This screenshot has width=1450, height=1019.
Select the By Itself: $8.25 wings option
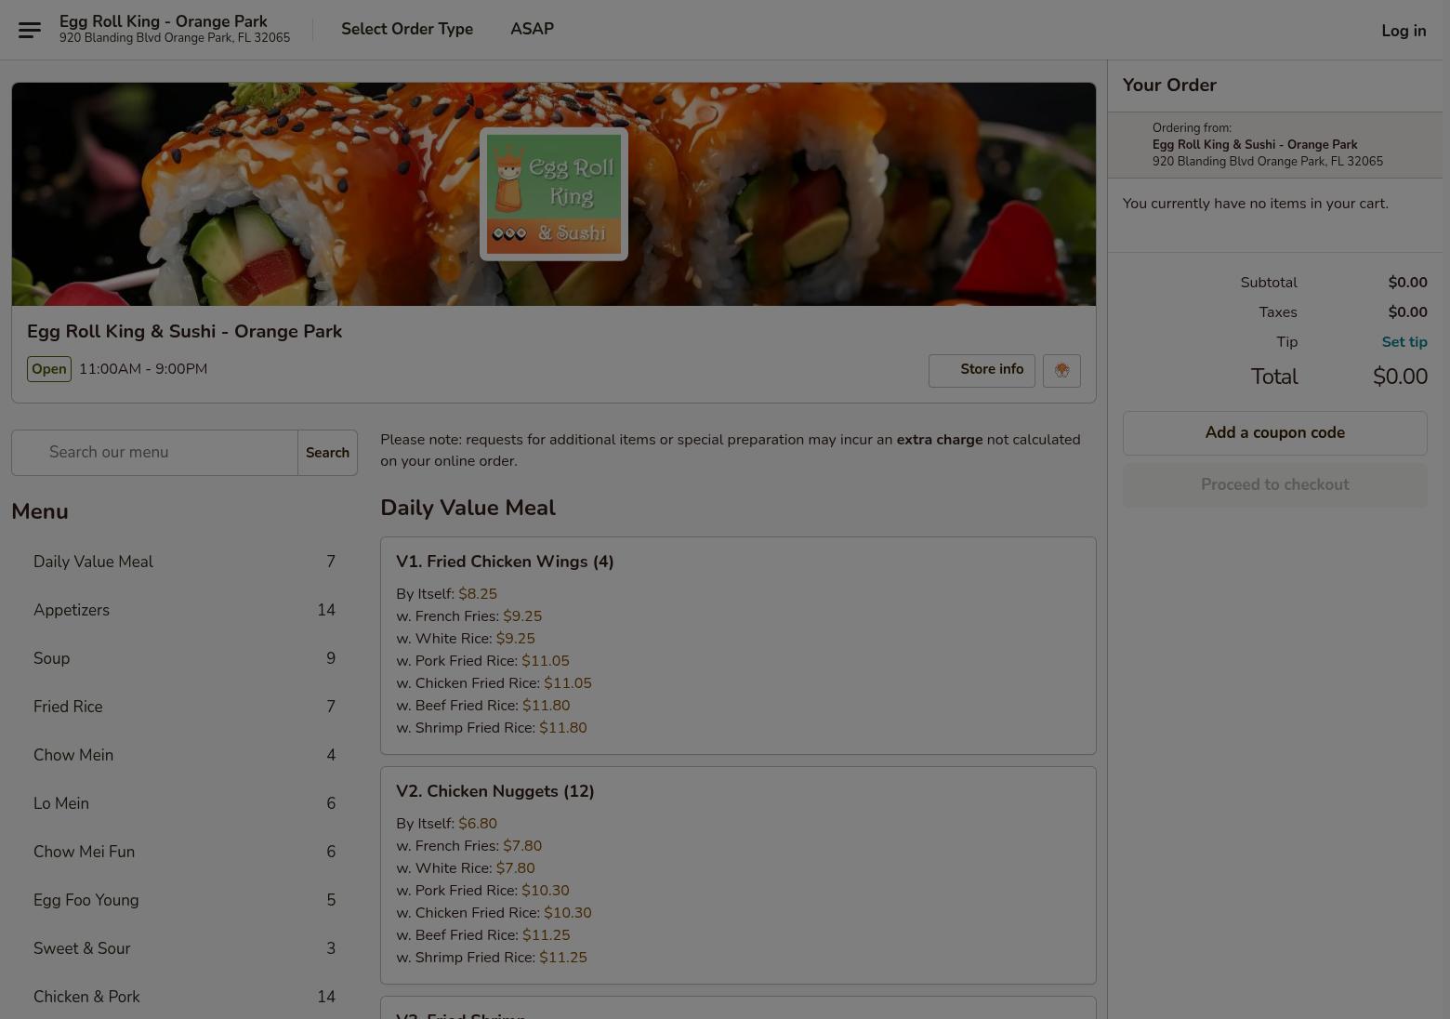[x=446, y=594]
